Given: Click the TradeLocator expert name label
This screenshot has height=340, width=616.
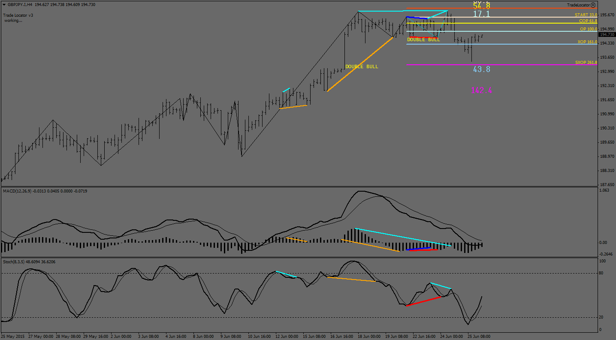Looking at the screenshot, I should pyautogui.click(x=578, y=5).
